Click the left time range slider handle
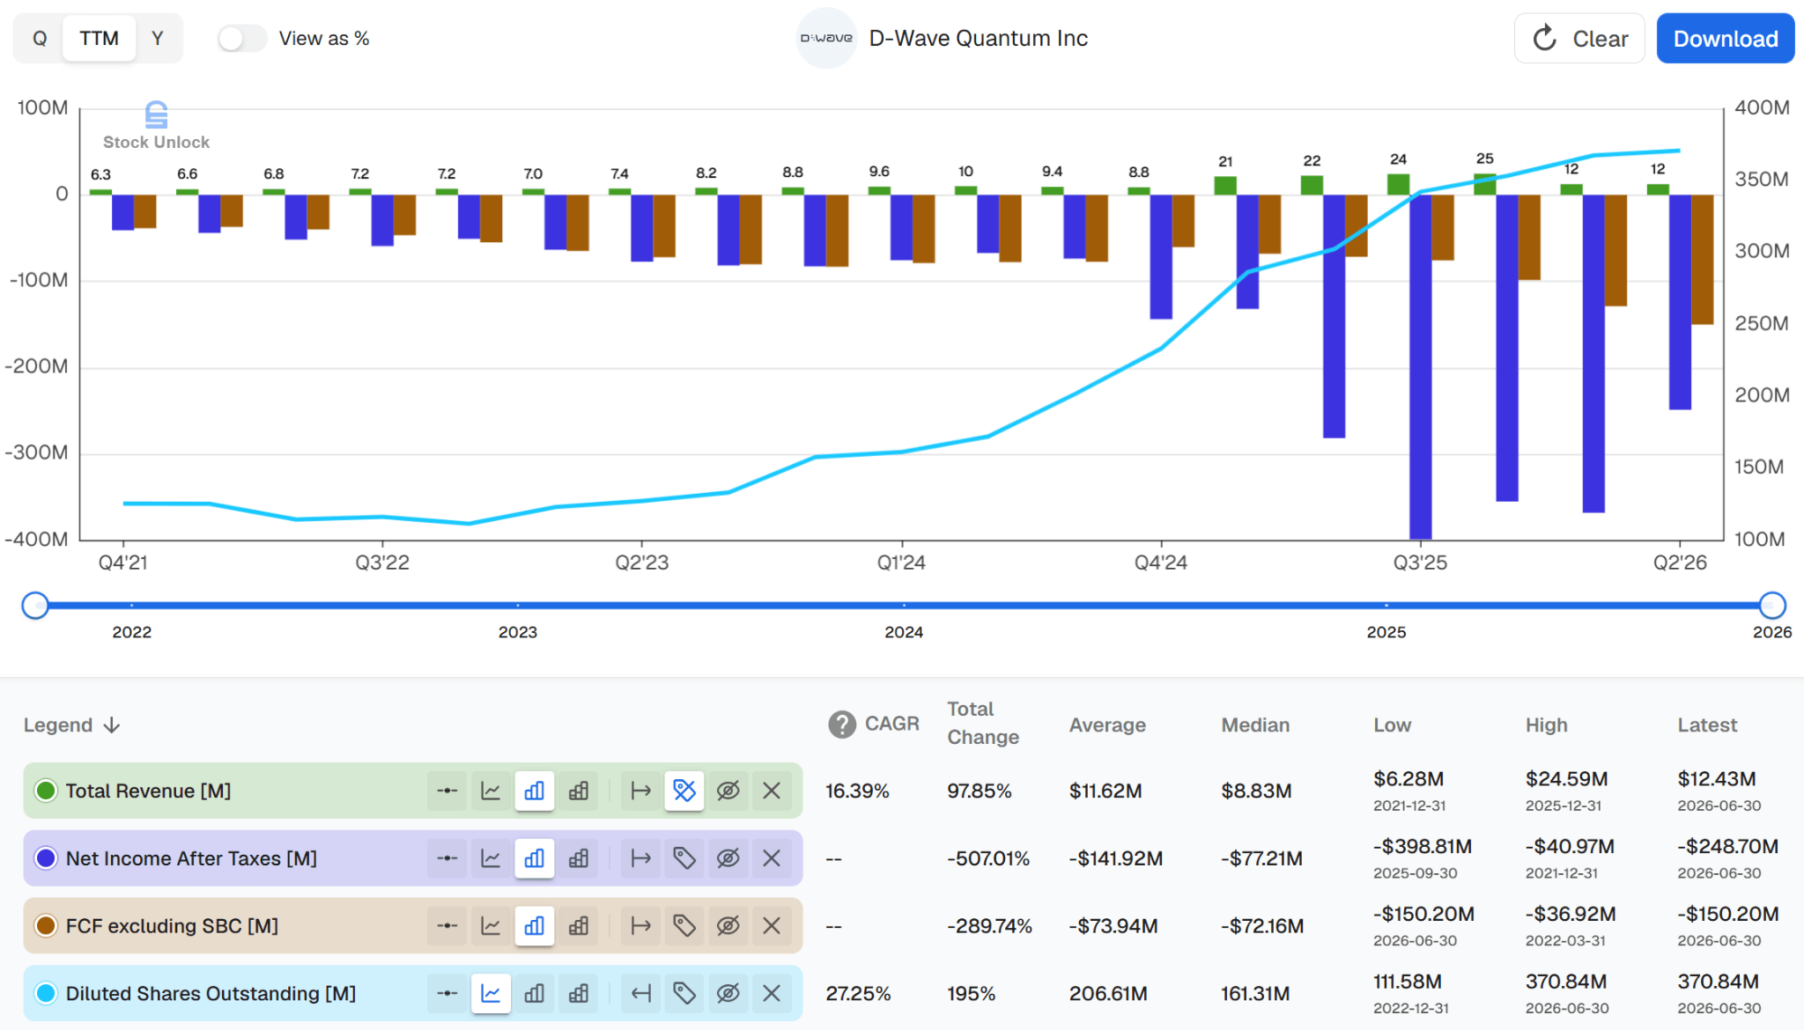The image size is (1804, 1030). tap(35, 605)
